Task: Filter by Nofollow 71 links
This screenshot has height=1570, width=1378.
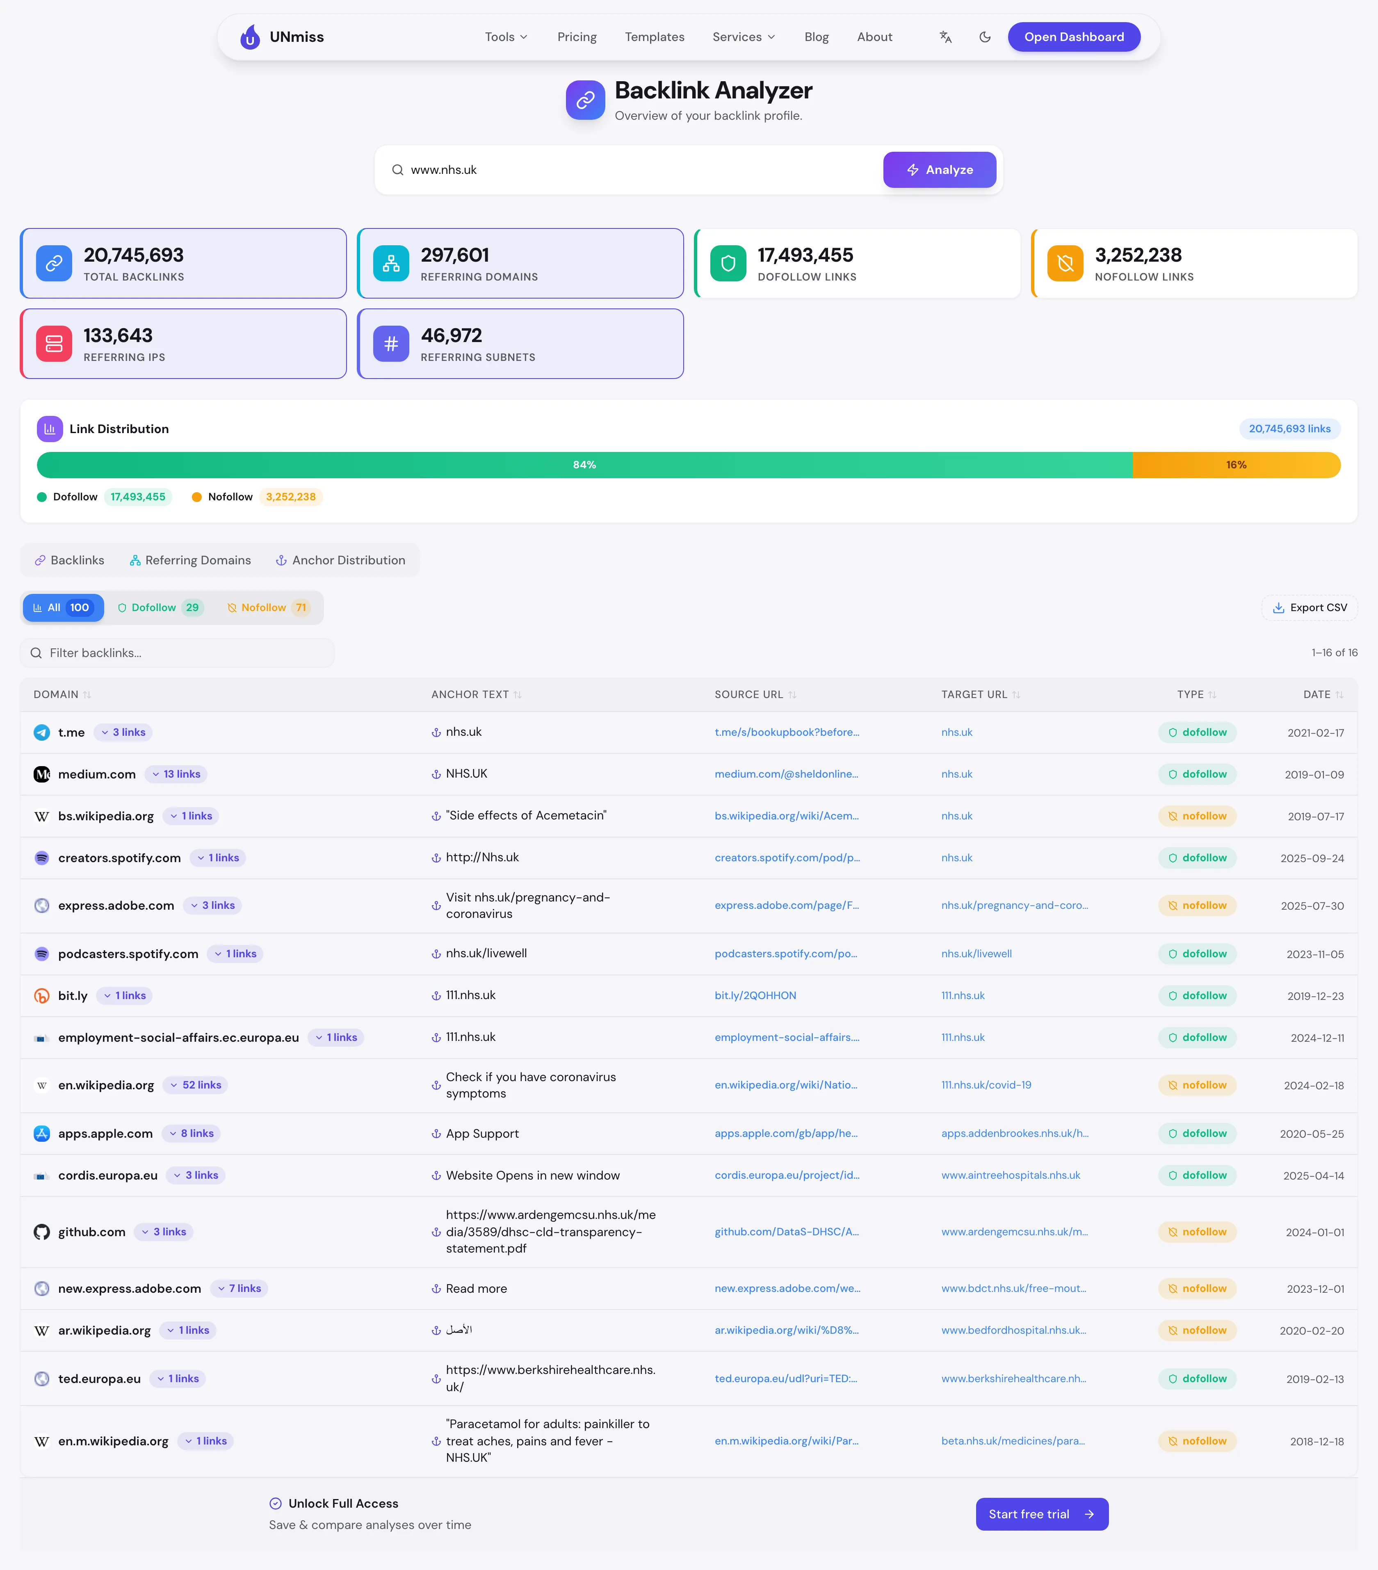Action: (x=269, y=607)
